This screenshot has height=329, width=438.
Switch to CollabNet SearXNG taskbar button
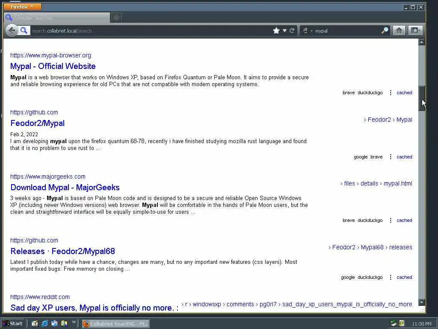click(x=115, y=324)
